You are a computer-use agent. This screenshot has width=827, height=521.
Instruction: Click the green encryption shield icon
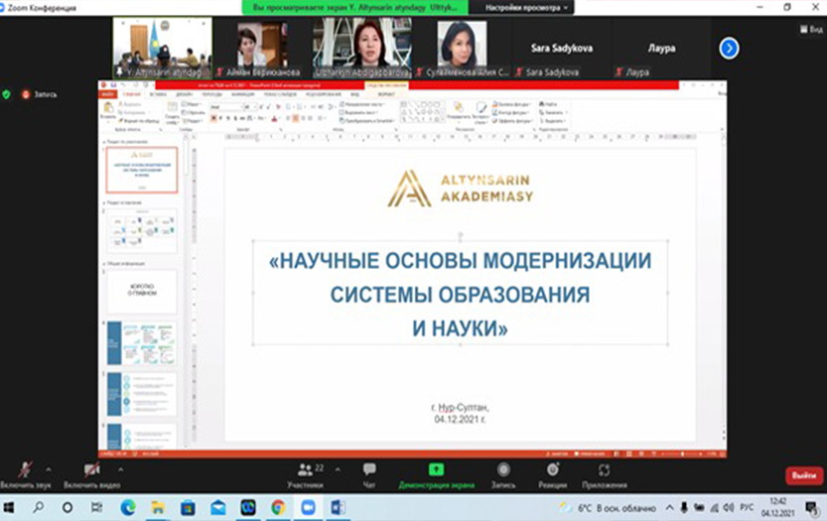pyautogui.click(x=7, y=94)
